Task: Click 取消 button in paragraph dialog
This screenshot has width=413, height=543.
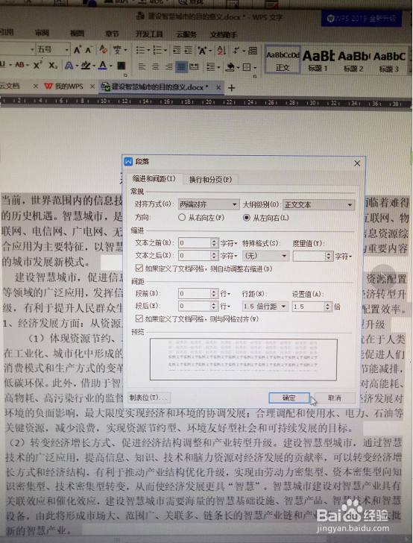Action: click(334, 398)
